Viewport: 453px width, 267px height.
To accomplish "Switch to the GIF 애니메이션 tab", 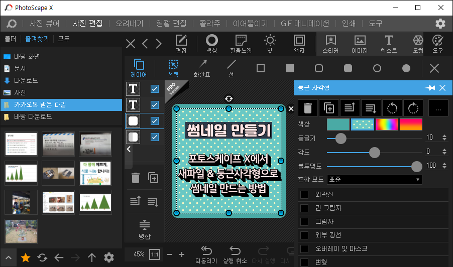I will click(x=305, y=24).
